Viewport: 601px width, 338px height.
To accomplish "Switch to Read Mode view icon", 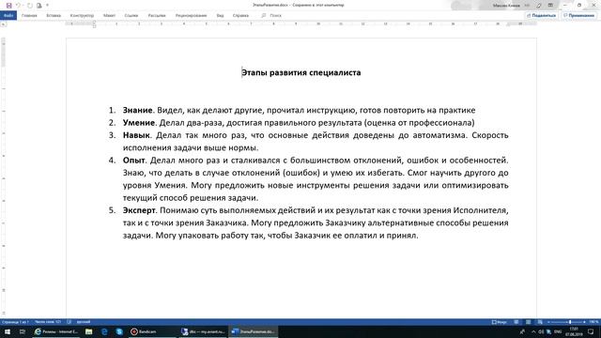I will [x=516, y=322].
